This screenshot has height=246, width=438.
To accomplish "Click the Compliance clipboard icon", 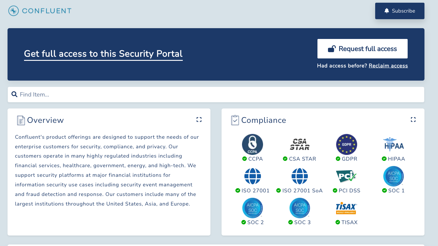I will (235, 120).
